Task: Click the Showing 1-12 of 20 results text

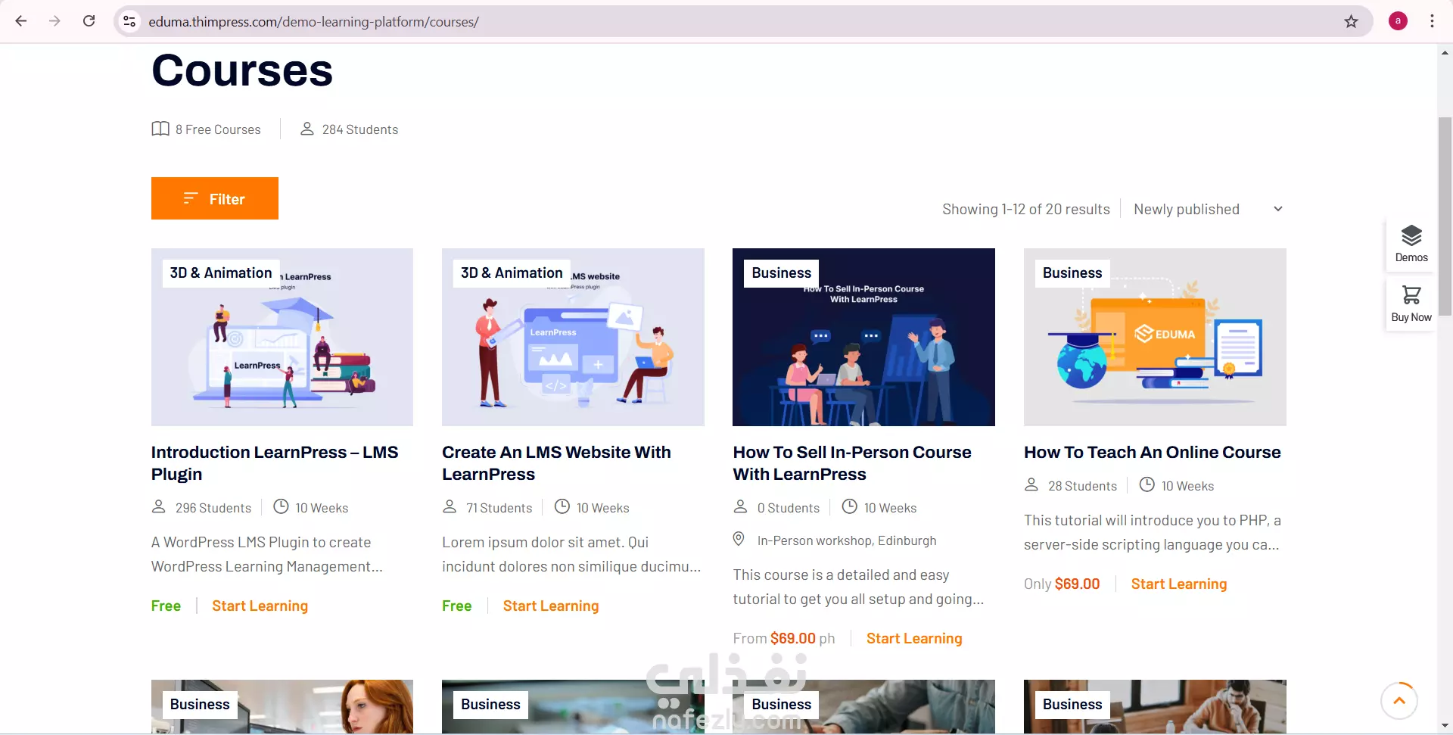Action: pyautogui.click(x=1025, y=209)
